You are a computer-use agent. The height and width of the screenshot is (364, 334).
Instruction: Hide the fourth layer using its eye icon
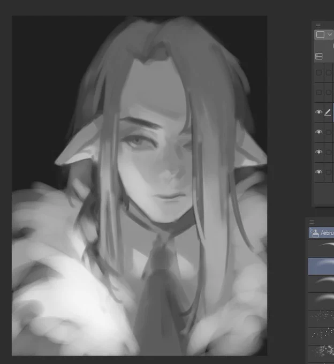(319, 132)
